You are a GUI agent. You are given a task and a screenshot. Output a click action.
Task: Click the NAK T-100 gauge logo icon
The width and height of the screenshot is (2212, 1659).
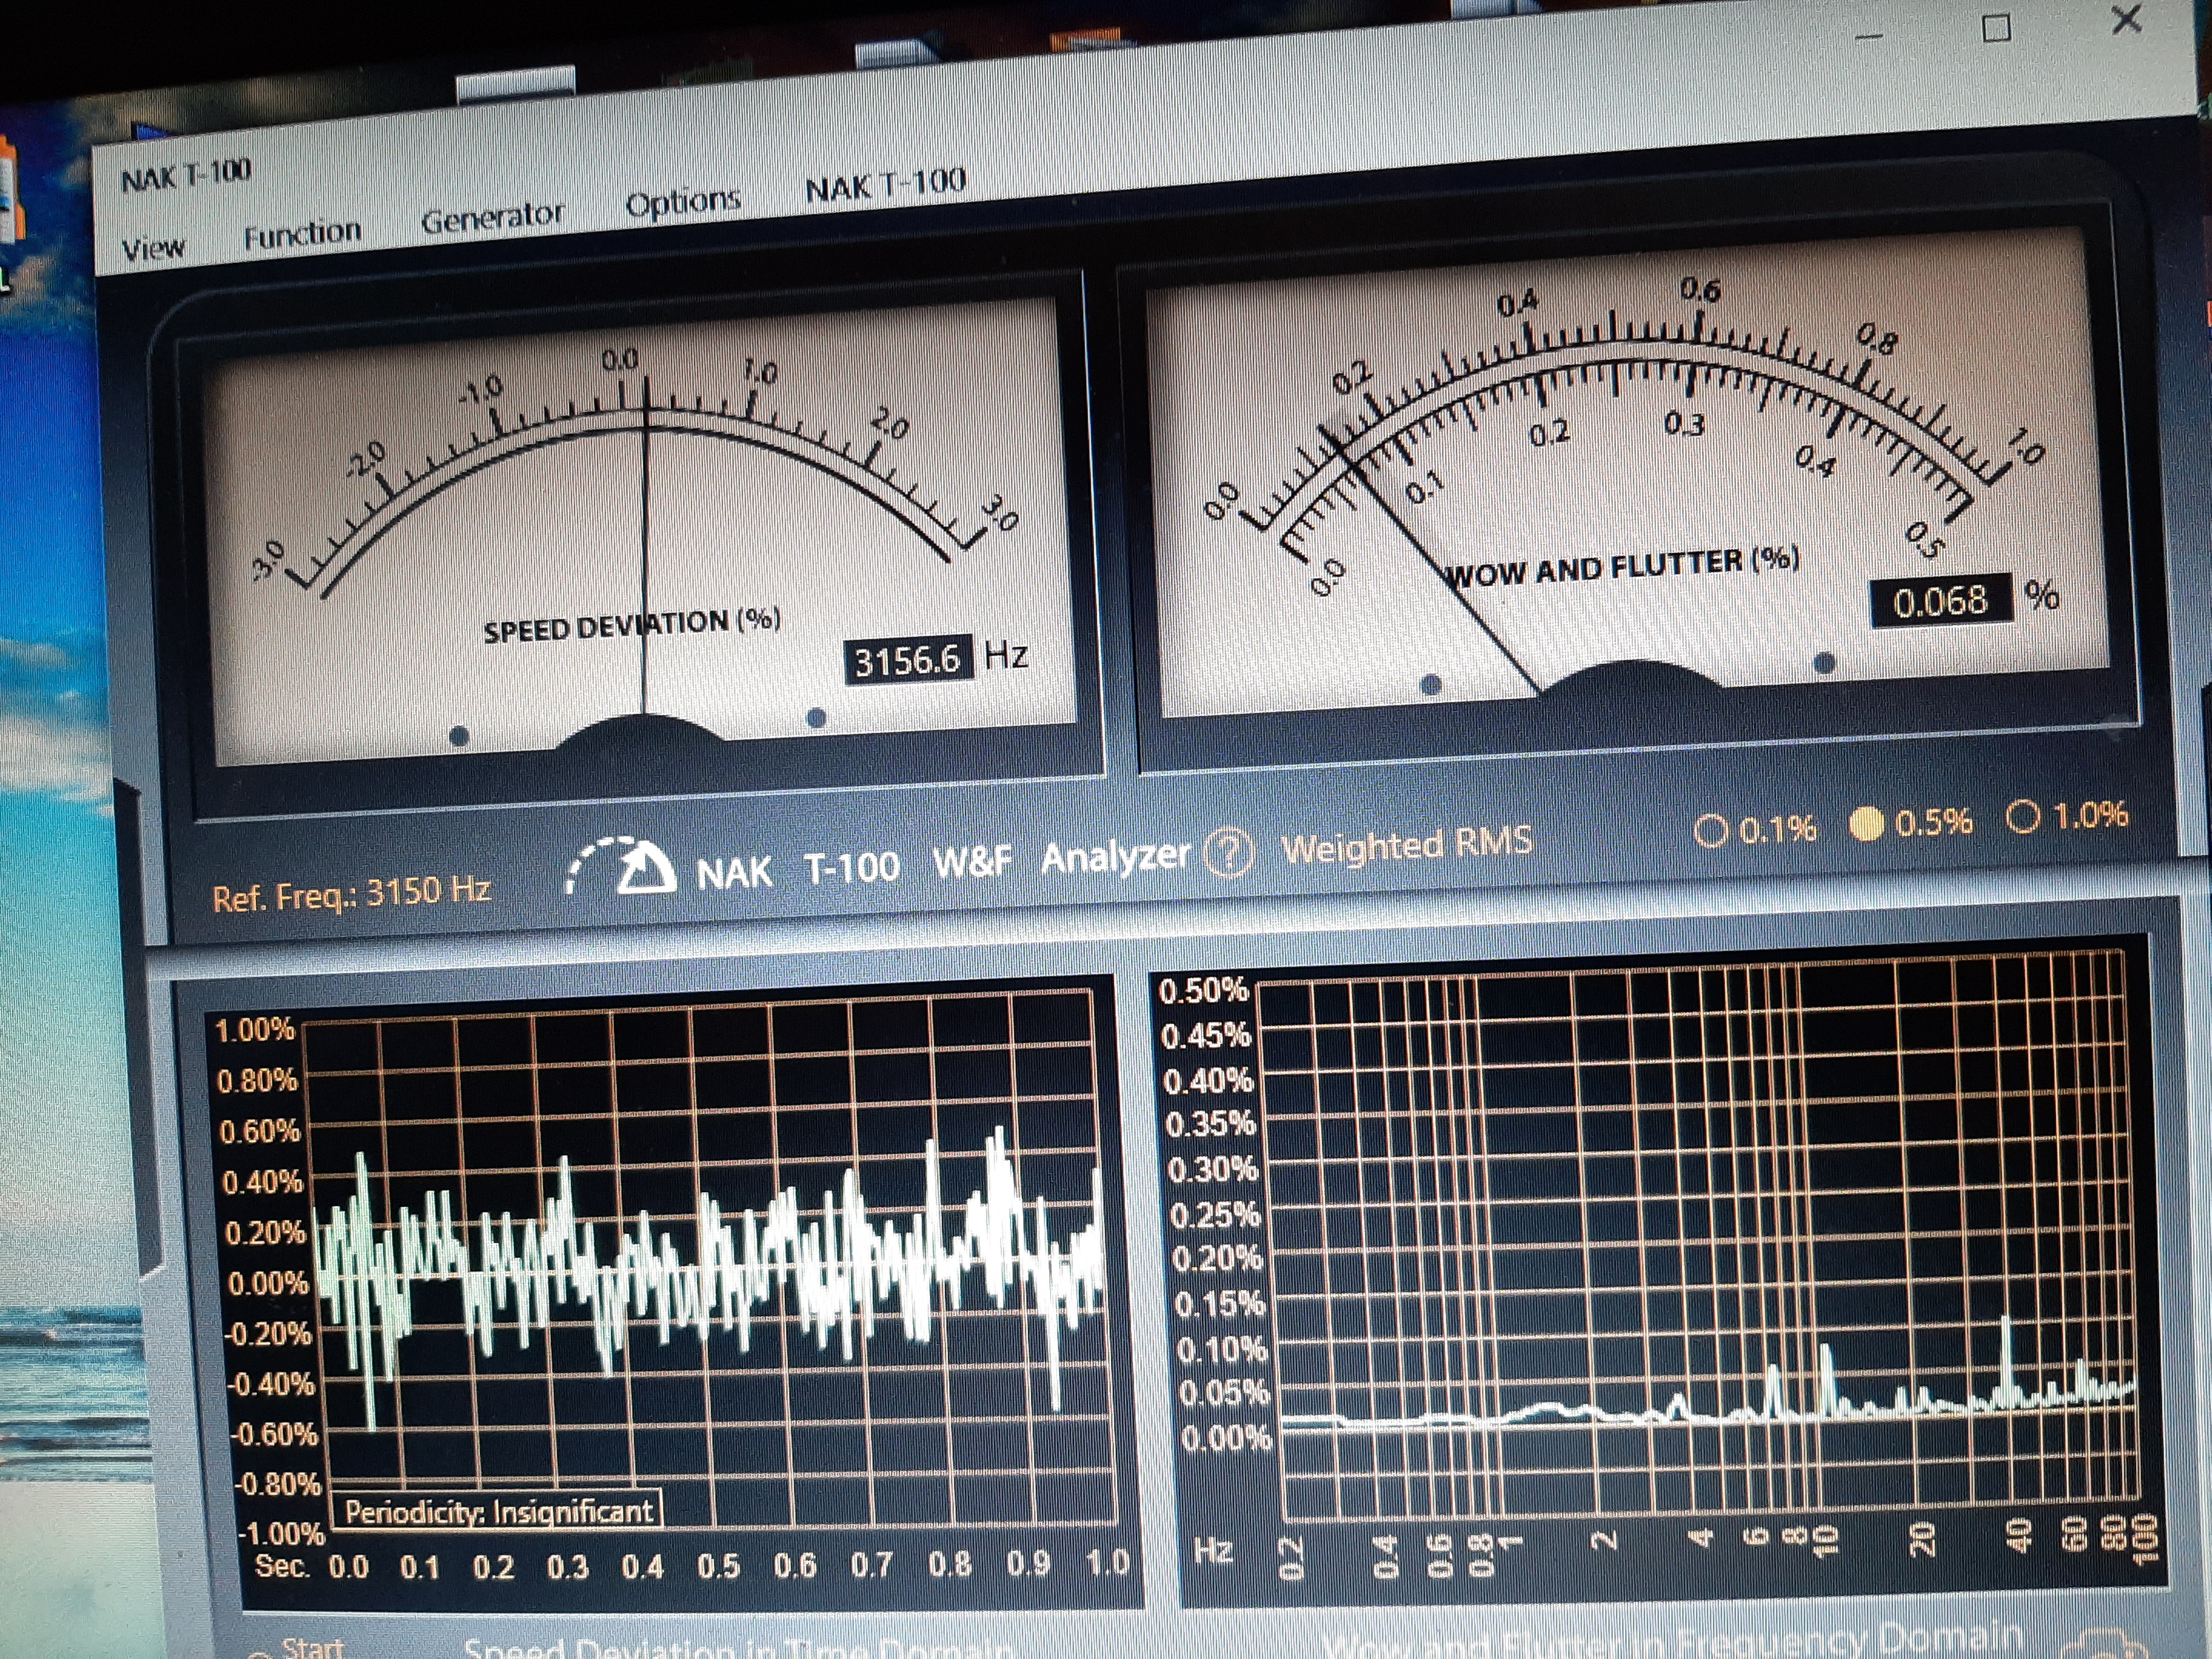622,865
